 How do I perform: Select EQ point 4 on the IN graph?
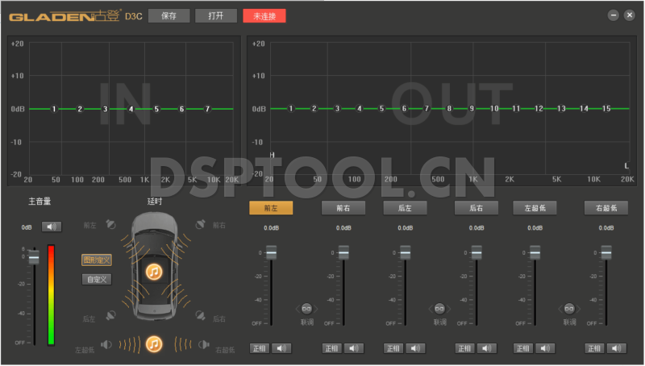tap(131, 109)
